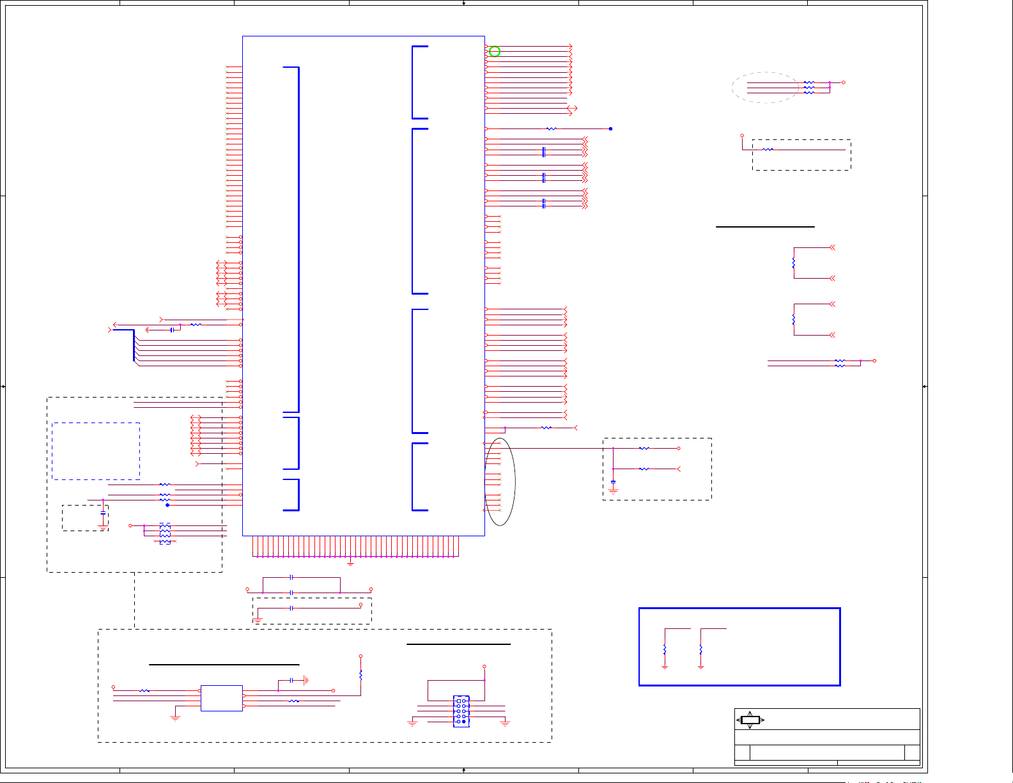Select the small blue IC rectangle at bottom-left

(222, 698)
